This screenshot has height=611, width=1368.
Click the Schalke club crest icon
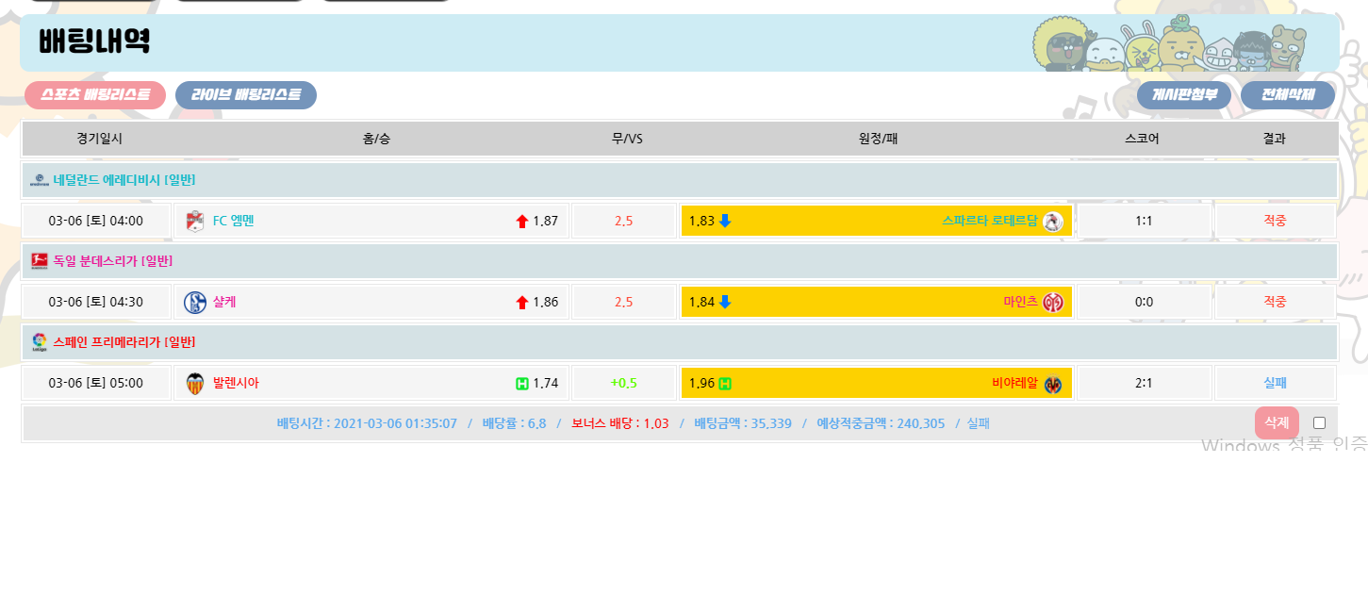(195, 303)
